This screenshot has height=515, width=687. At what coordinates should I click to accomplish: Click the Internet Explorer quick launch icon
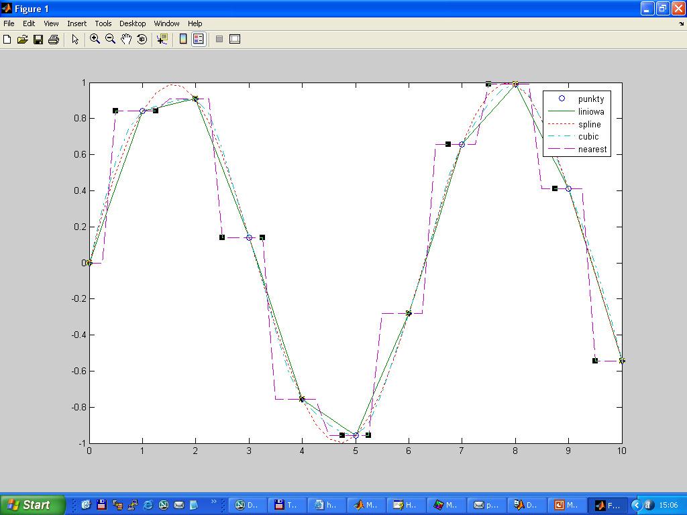148,505
